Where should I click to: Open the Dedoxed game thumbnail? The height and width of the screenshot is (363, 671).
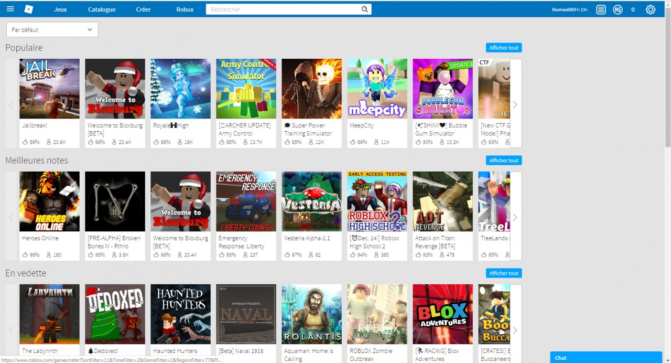pyautogui.click(x=115, y=314)
